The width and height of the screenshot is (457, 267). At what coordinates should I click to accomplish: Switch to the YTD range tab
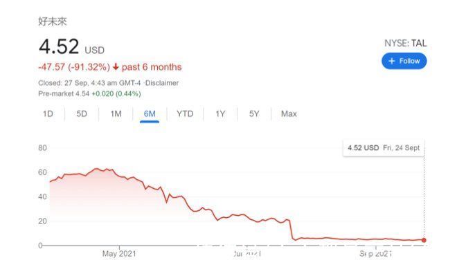point(185,114)
